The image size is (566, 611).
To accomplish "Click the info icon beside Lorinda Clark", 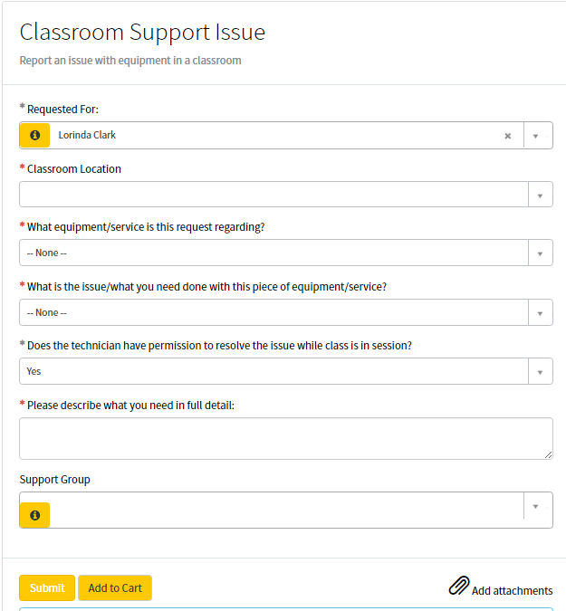I will point(34,135).
